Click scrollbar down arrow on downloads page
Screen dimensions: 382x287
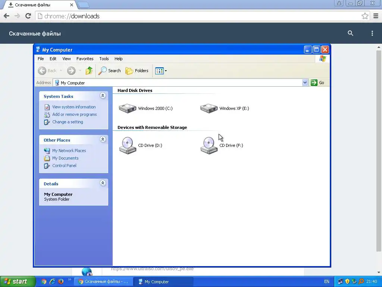pyautogui.click(x=379, y=272)
